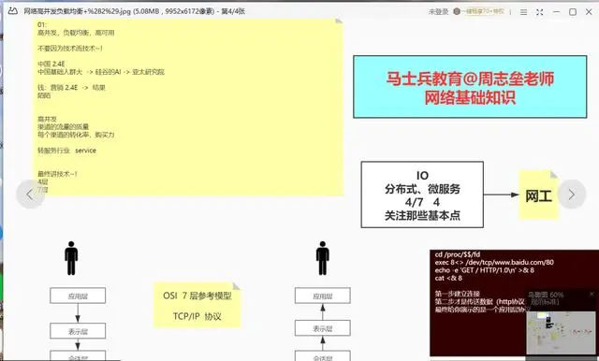Click the 关注那些基本点 text in the IO box
The image size is (599, 361).
[422, 216]
